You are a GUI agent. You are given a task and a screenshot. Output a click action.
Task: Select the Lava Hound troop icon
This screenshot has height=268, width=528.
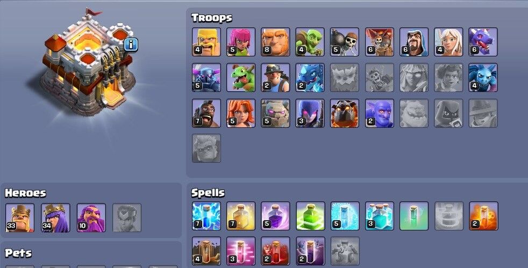344,113
